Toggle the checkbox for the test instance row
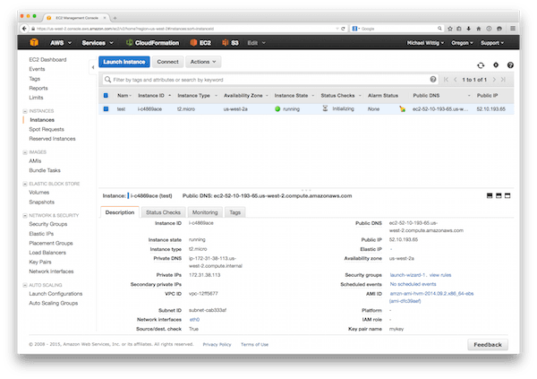 106,108
